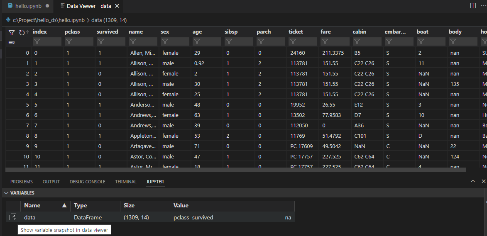Toggle the column filters funnel icon
Image resolution: width=487 pixels, height=236 pixels.
(12, 33)
